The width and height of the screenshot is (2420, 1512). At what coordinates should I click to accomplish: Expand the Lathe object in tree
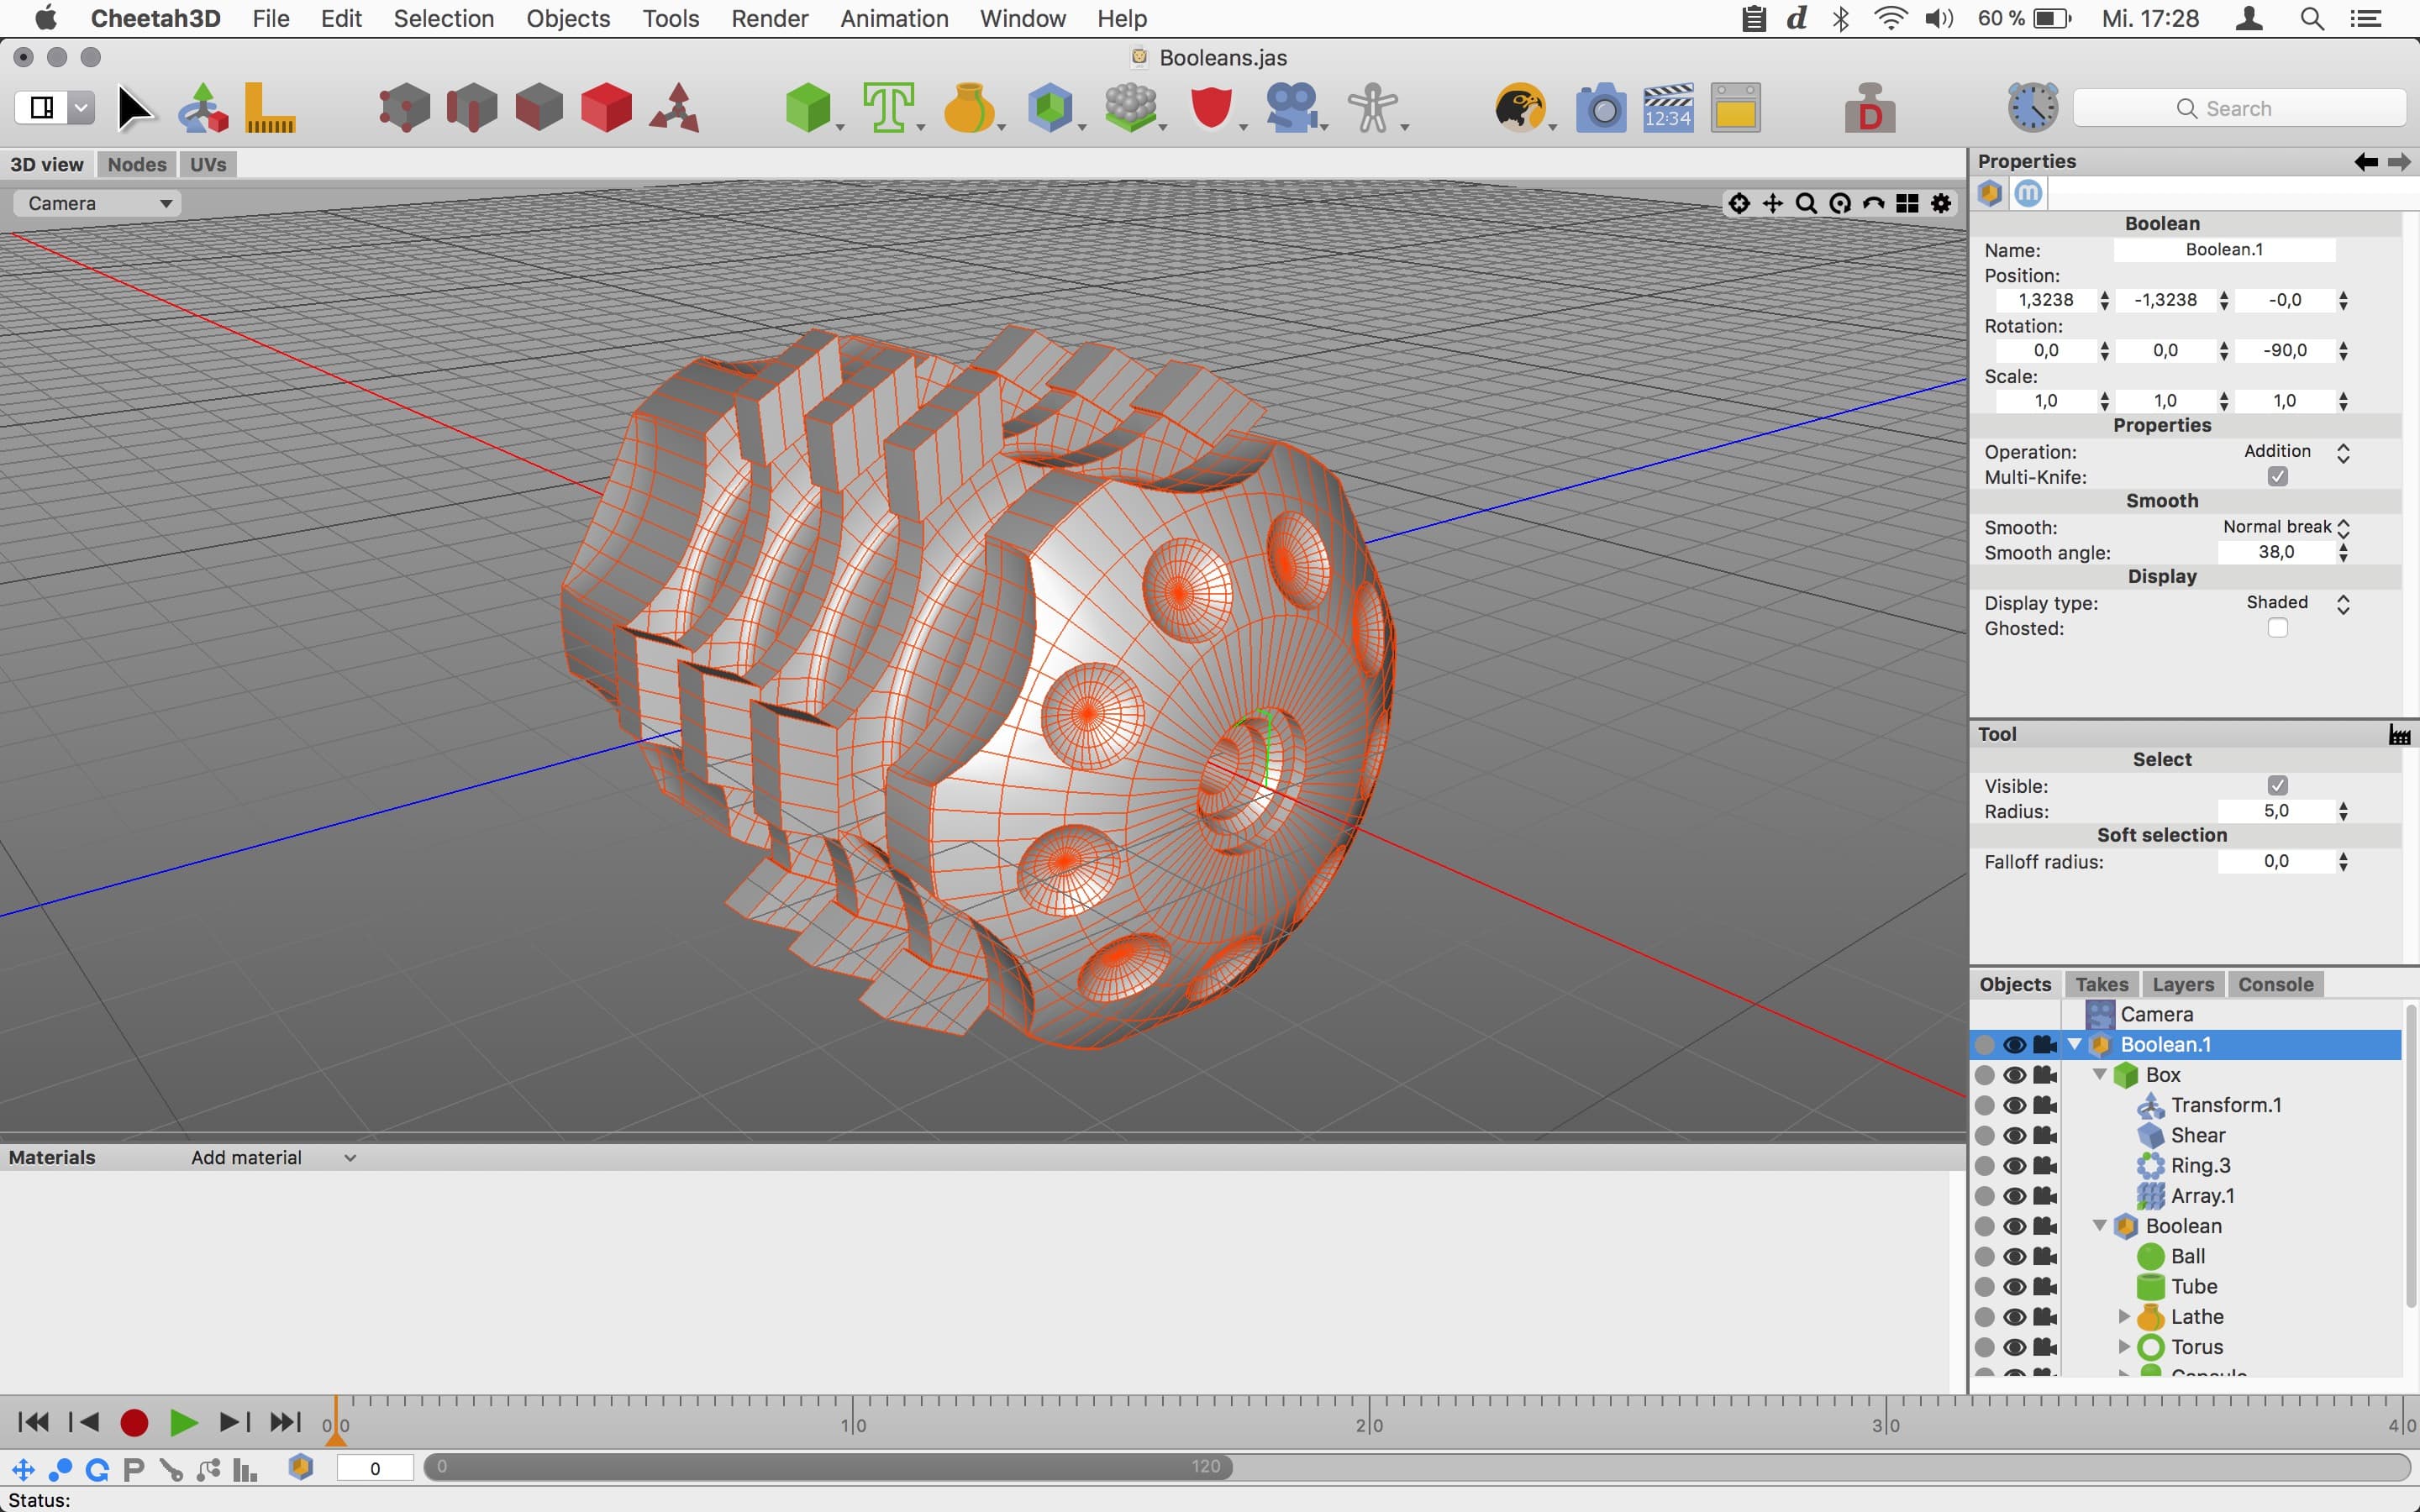(2124, 1317)
